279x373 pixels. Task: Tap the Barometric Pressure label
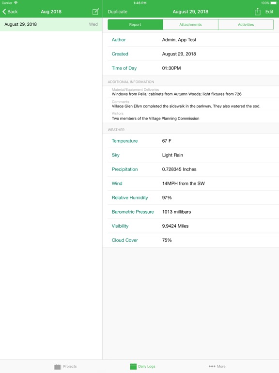point(133,212)
